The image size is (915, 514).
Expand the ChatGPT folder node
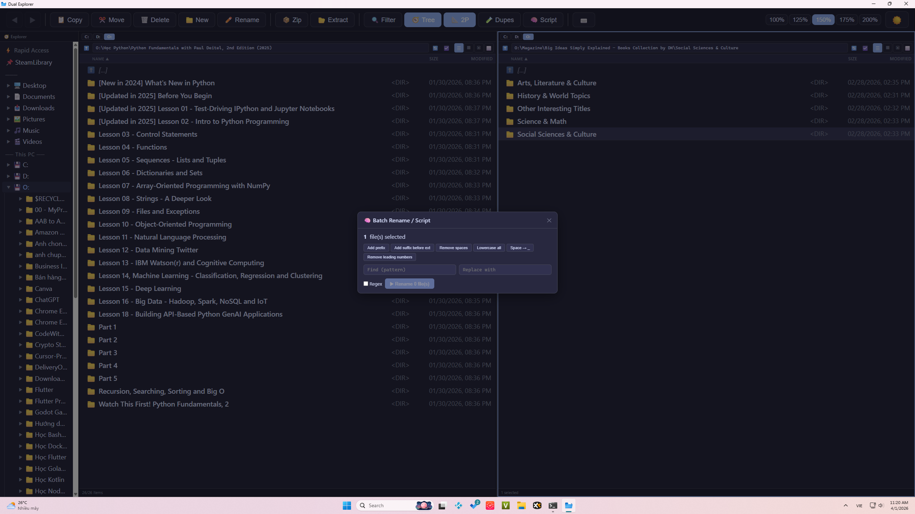[x=20, y=300]
